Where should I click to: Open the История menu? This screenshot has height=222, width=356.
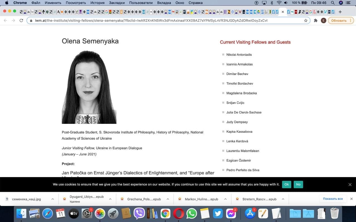click(97, 3)
